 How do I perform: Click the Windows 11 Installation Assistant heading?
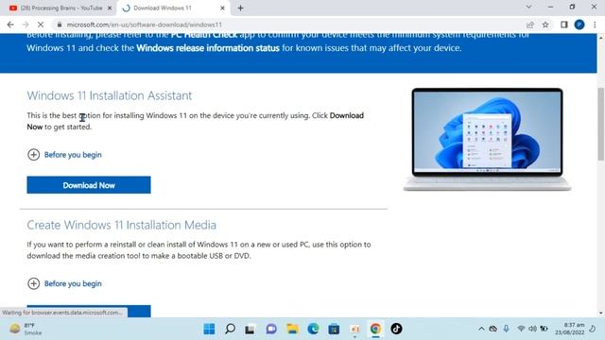pyautogui.click(x=110, y=95)
